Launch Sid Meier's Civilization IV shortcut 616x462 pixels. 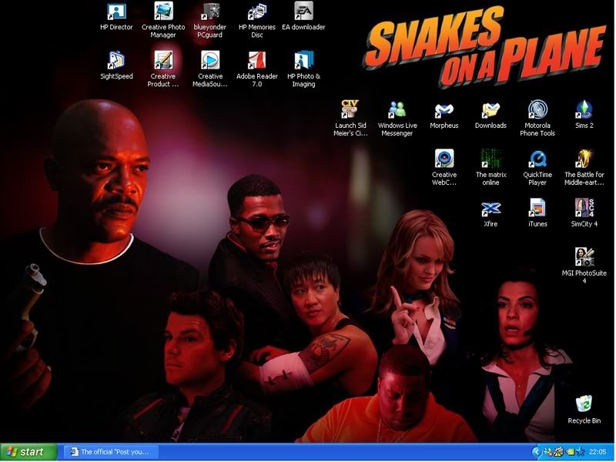(350, 109)
